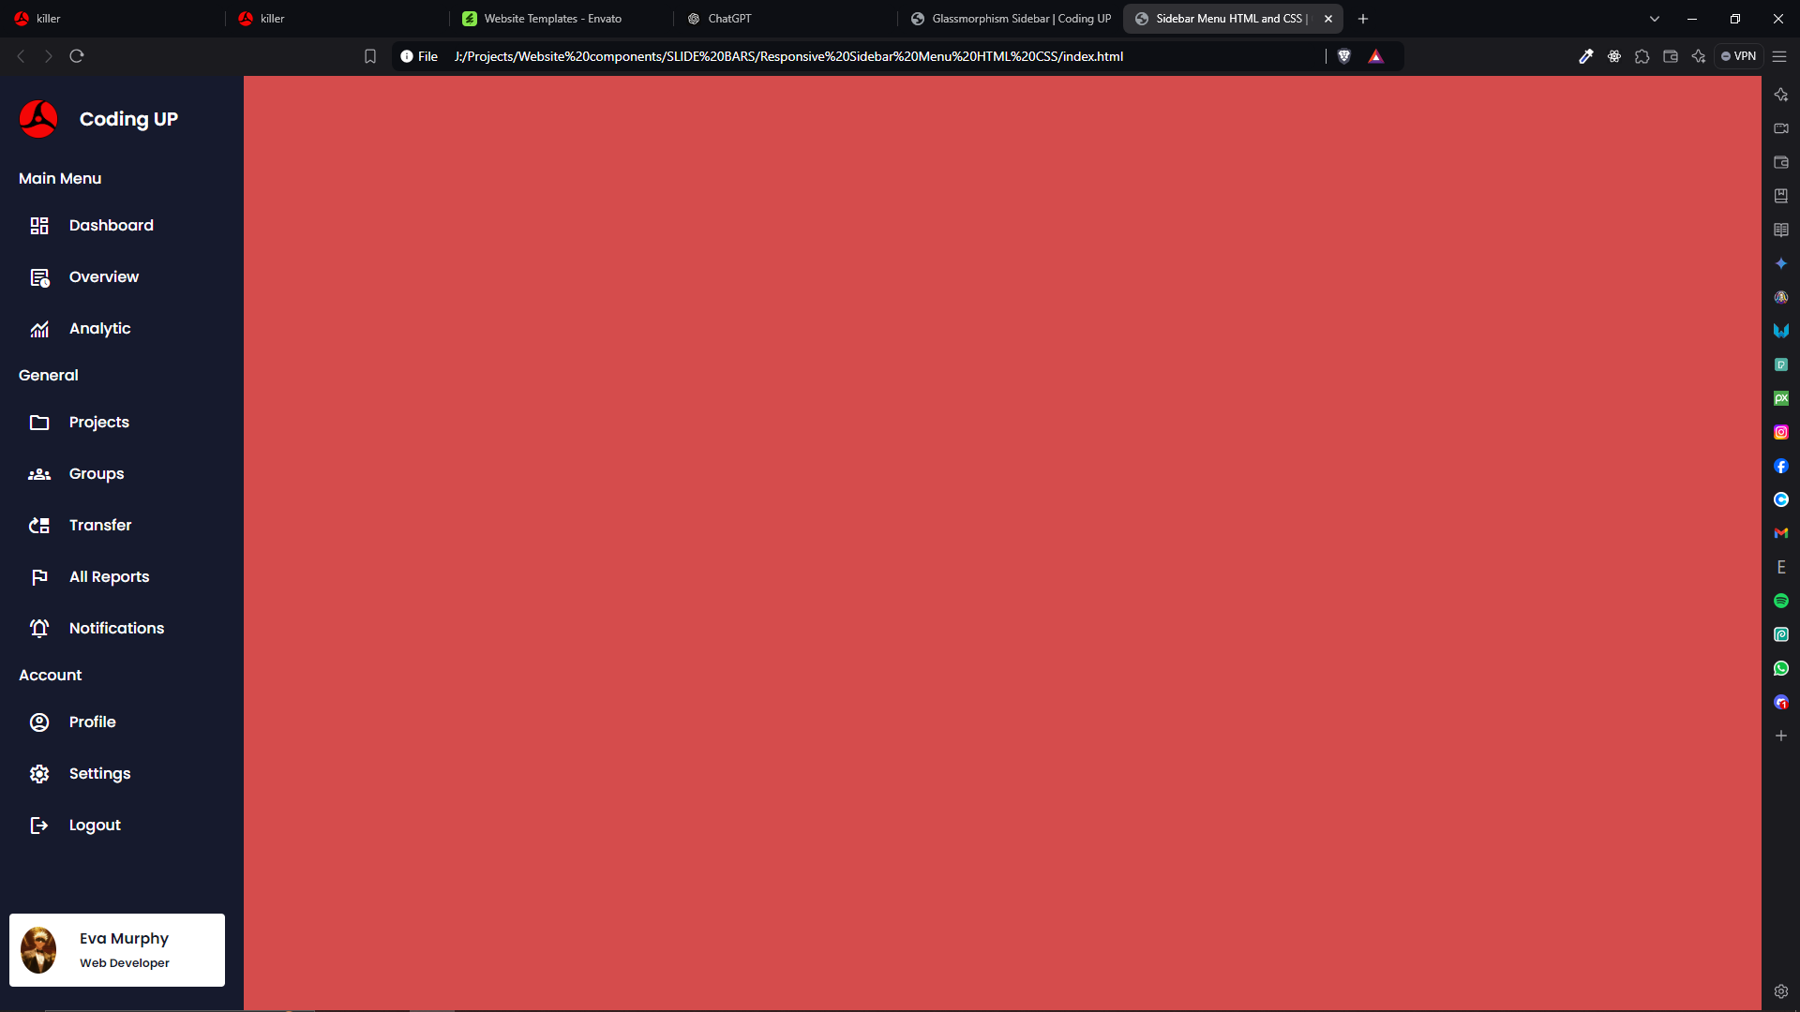This screenshot has height=1012, width=1800.
Task: Open the Brave Shields icon
Action: pyautogui.click(x=1344, y=56)
